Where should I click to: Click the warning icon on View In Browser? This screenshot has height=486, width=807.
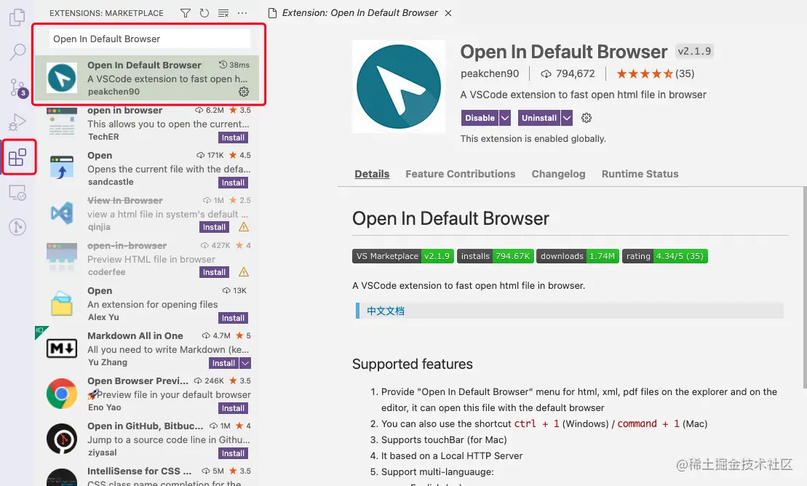click(x=244, y=227)
